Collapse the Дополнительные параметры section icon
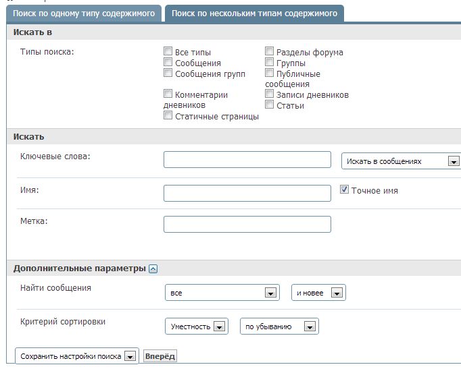 pos(153,268)
